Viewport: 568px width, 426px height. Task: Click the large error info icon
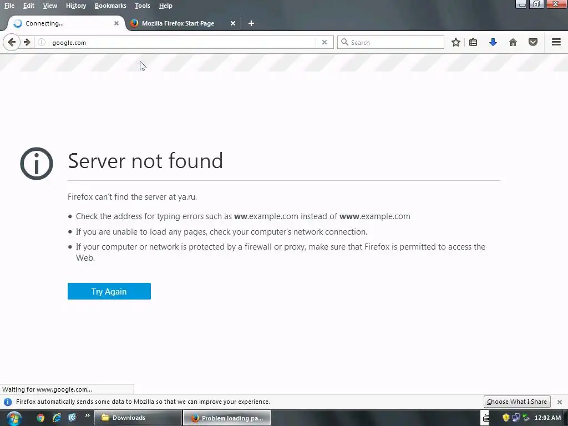pos(37,164)
